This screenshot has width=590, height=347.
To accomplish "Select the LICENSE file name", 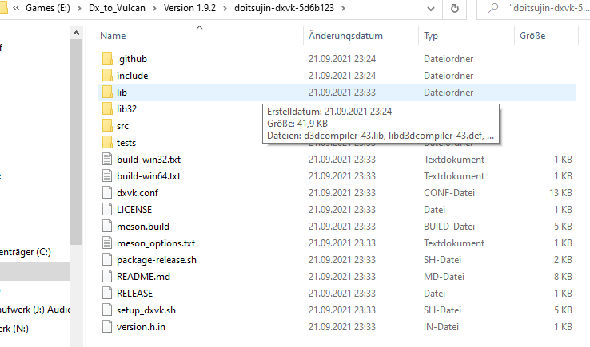I will pyautogui.click(x=134, y=210).
